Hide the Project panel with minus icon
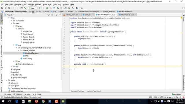 (60, 15)
